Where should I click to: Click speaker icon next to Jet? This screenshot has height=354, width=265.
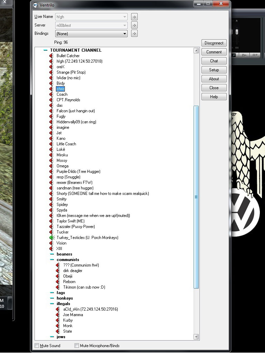coord(51,133)
